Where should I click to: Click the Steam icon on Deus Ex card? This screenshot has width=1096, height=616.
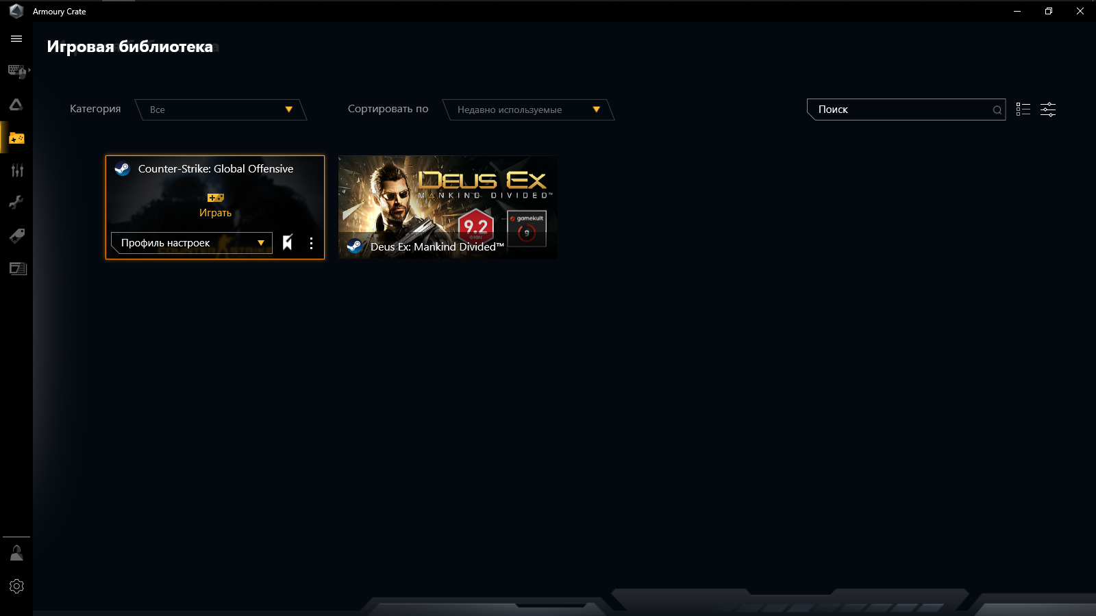[355, 246]
